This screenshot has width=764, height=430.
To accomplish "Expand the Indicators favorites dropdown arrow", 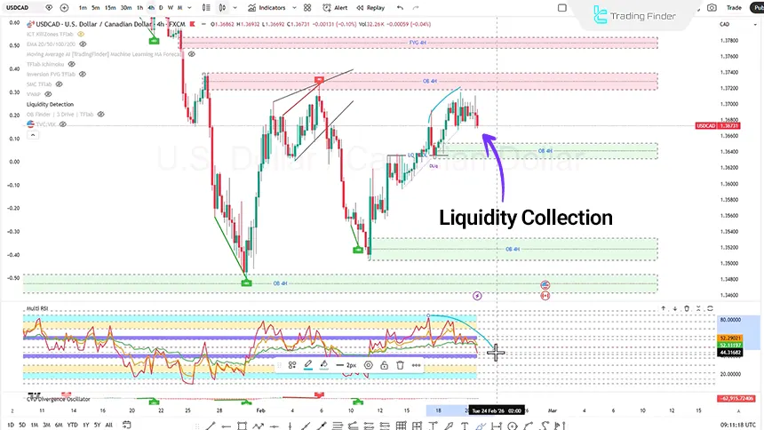I will [294, 8].
